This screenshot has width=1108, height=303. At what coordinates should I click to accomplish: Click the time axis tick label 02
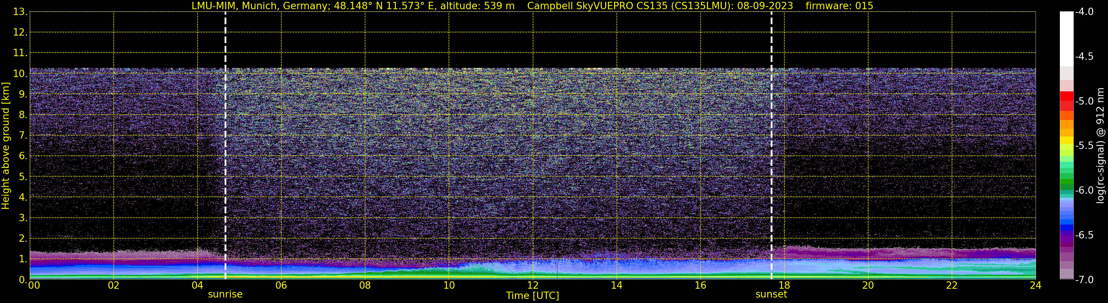click(114, 285)
